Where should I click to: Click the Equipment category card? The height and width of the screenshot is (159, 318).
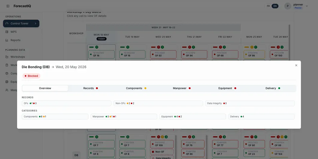193,117
